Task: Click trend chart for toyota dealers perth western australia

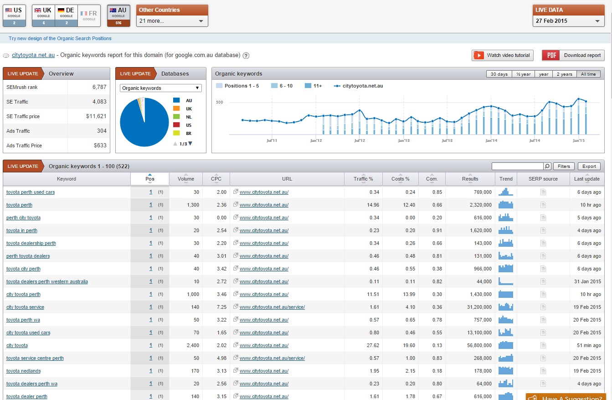Action: click(x=506, y=281)
